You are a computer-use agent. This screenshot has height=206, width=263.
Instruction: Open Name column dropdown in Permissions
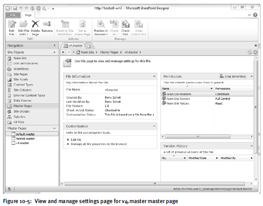pyautogui.click(x=211, y=88)
